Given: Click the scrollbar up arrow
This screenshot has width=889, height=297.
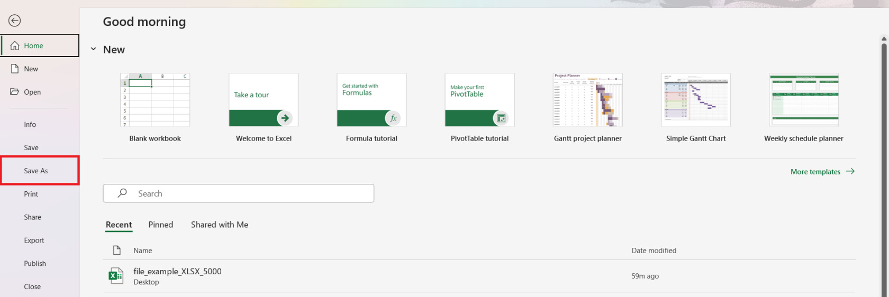Looking at the screenshot, I should [x=884, y=39].
